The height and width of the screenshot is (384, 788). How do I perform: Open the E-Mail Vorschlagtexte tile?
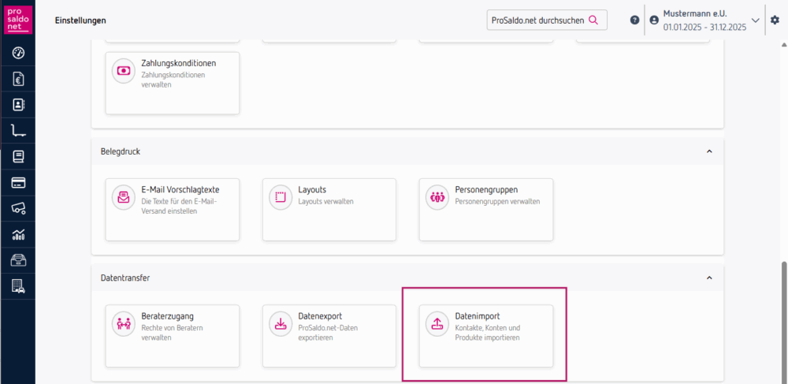(172, 209)
